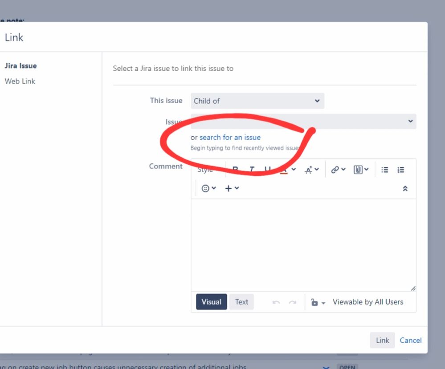445x369 pixels.
Task: Open the insert link dropdown
Action: click(x=338, y=170)
